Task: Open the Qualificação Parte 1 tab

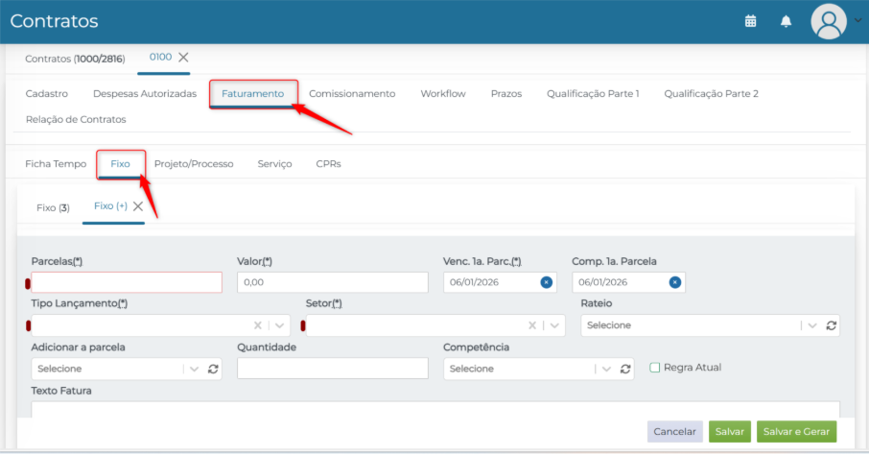Action: coord(593,94)
